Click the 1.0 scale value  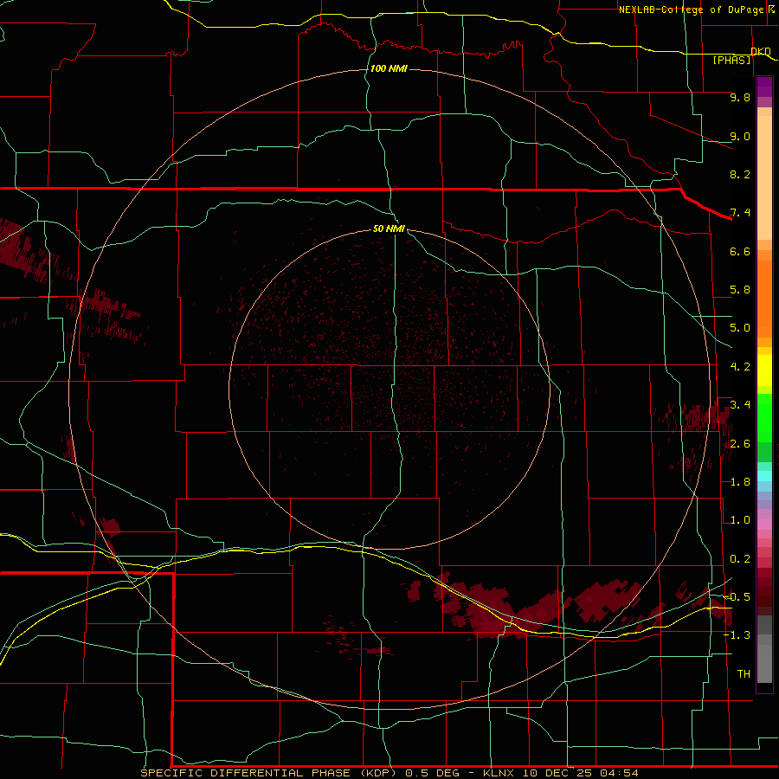click(740, 520)
